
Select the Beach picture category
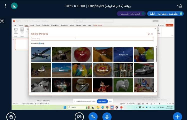point(61,70)
